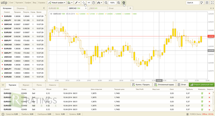Viewport: 215px width, 116px height.
Task: Switch to the _CSCO H1 chart tab
Action: (x=97, y=8)
